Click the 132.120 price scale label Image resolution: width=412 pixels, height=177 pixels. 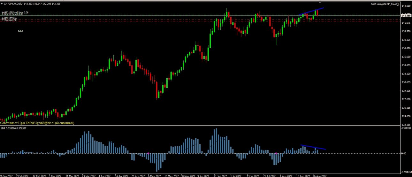point(406,73)
